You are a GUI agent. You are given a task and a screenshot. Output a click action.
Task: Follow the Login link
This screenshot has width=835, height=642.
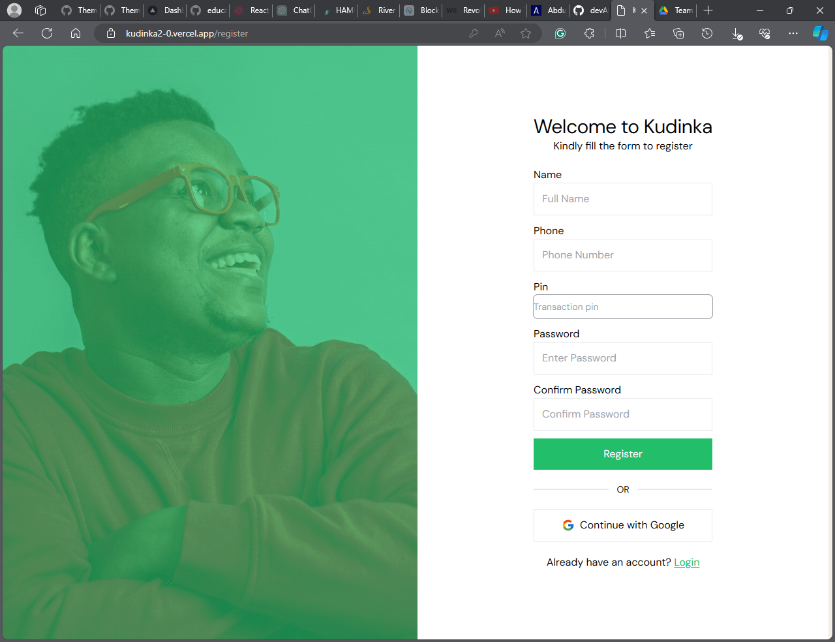687,562
